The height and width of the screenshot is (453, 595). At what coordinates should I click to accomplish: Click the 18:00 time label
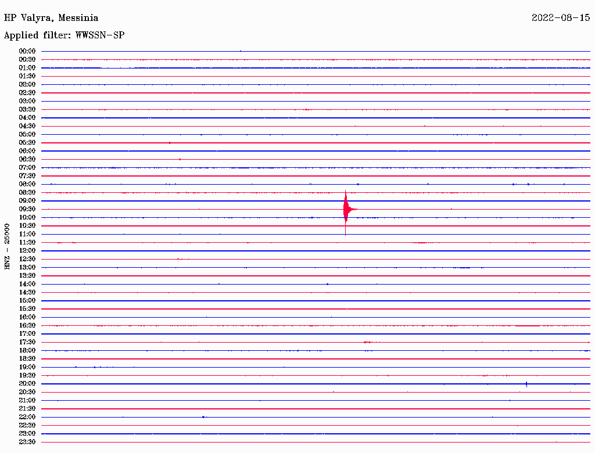pyautogui.click(x=27, y=351)
